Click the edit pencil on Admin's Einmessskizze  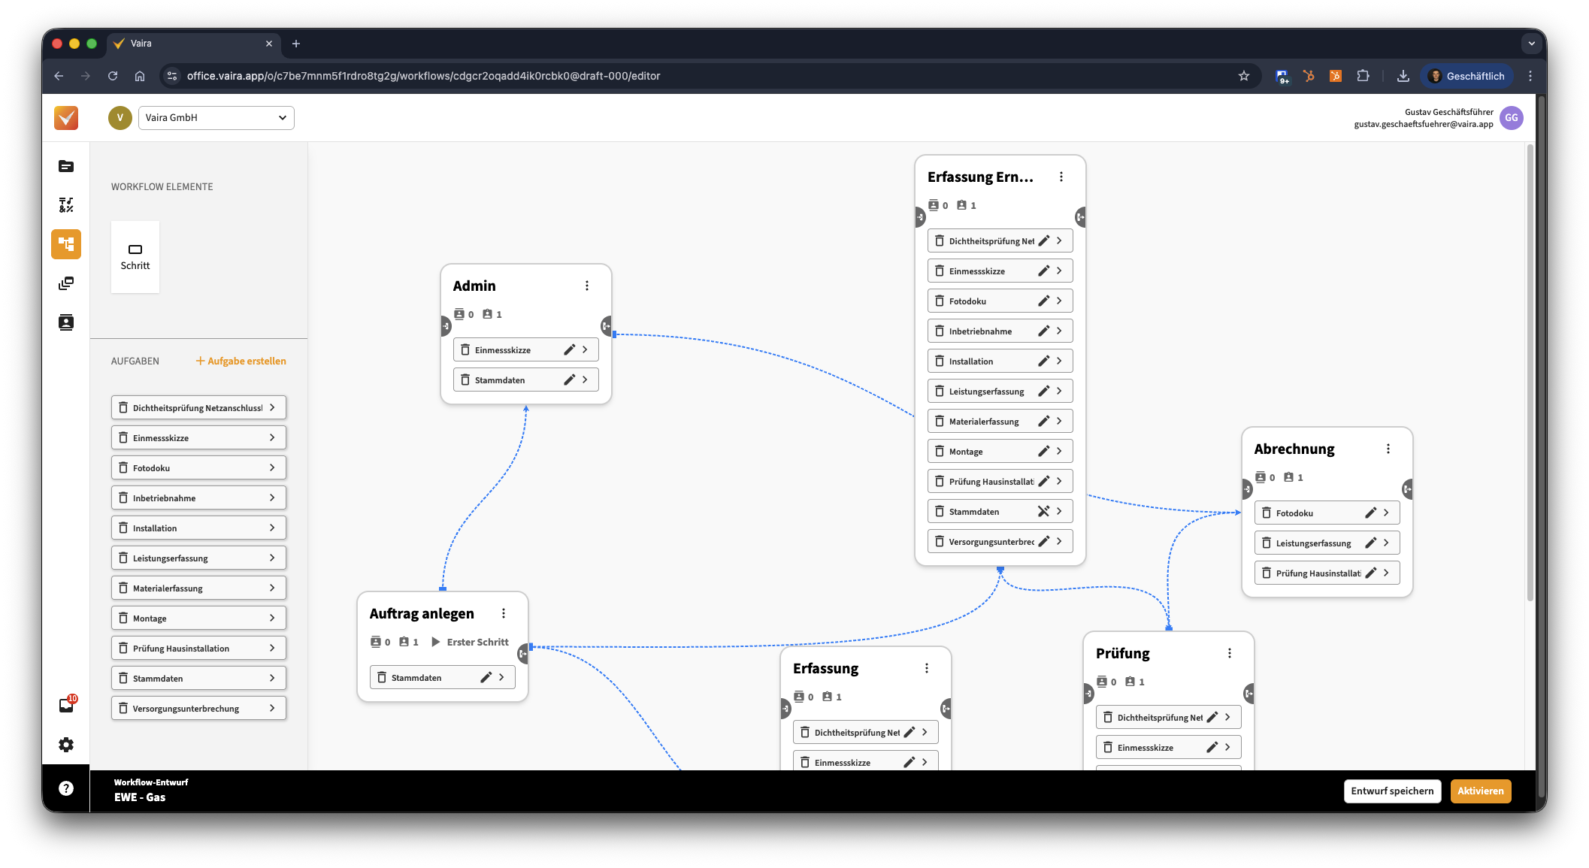(x=569, y=349)
